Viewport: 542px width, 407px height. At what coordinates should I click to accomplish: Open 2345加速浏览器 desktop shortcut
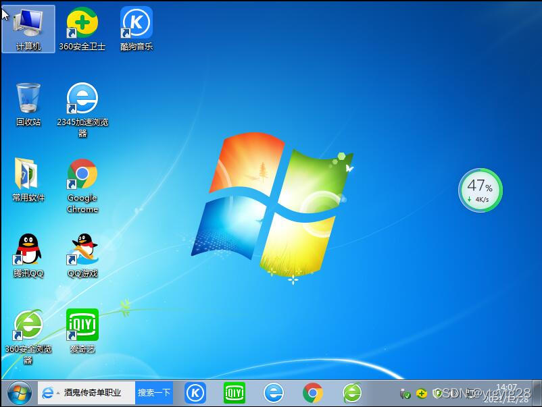(82, 110)
